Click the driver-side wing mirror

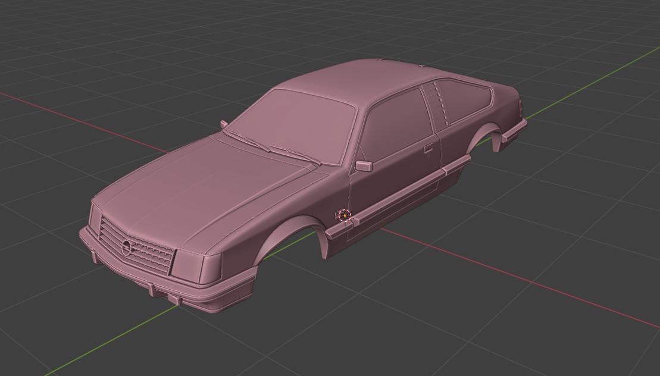click(364, 166)
